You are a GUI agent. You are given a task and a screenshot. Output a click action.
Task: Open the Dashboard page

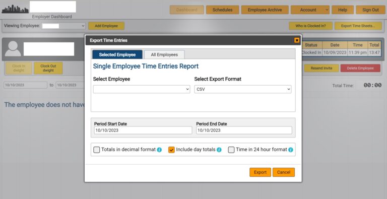click(x=187, y=10)
